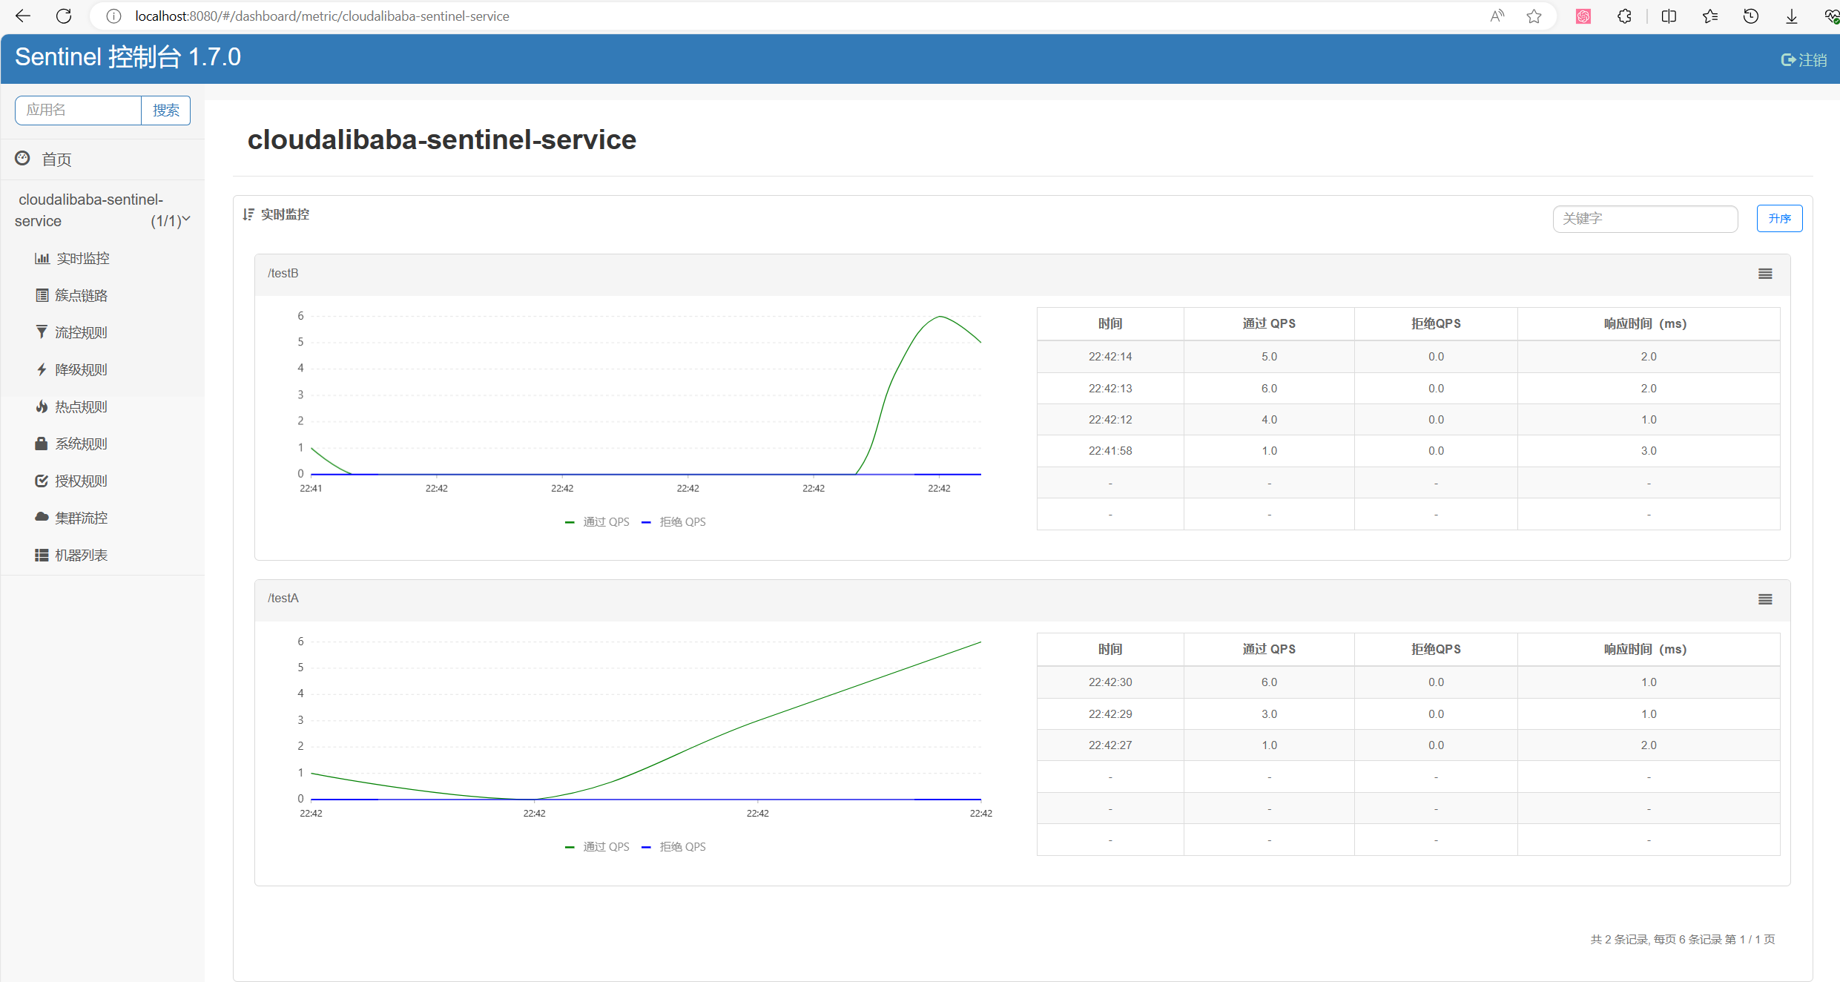
Task: Click the Sentinel 控制台 1.7.0 title
Action: (x=128, y=57)
